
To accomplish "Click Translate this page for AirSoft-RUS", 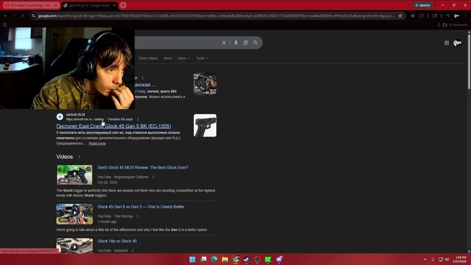I will click(x=120, y=119).
